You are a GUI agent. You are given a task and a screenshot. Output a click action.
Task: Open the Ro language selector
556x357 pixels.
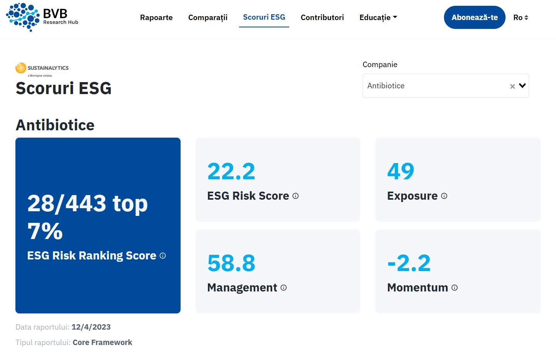click(521, 17)
